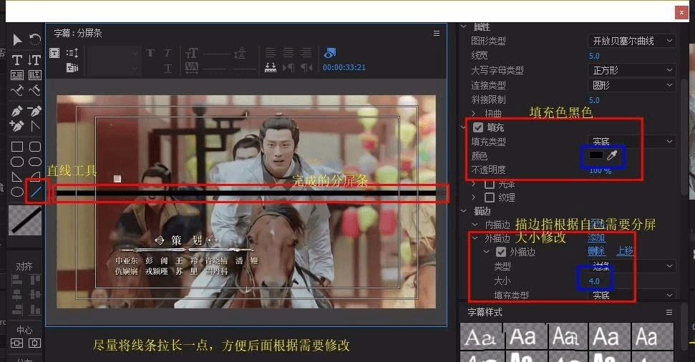The width and height of the screenshot is (695, 362).
Task: Click the Underline text style icon
Action: click(167, 68)
